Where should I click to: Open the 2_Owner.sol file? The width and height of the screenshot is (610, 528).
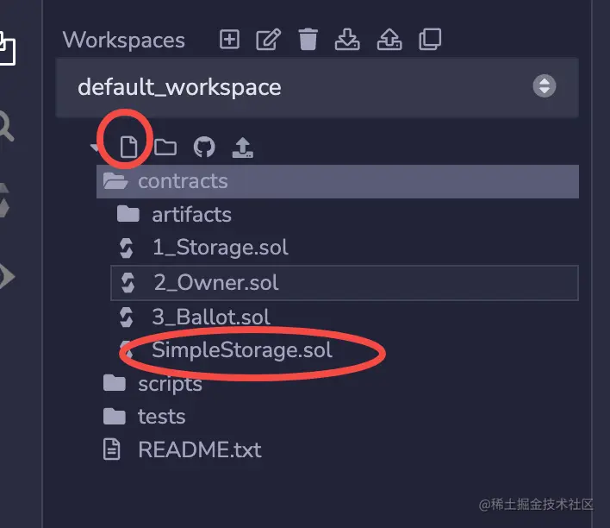click(216, 282)
